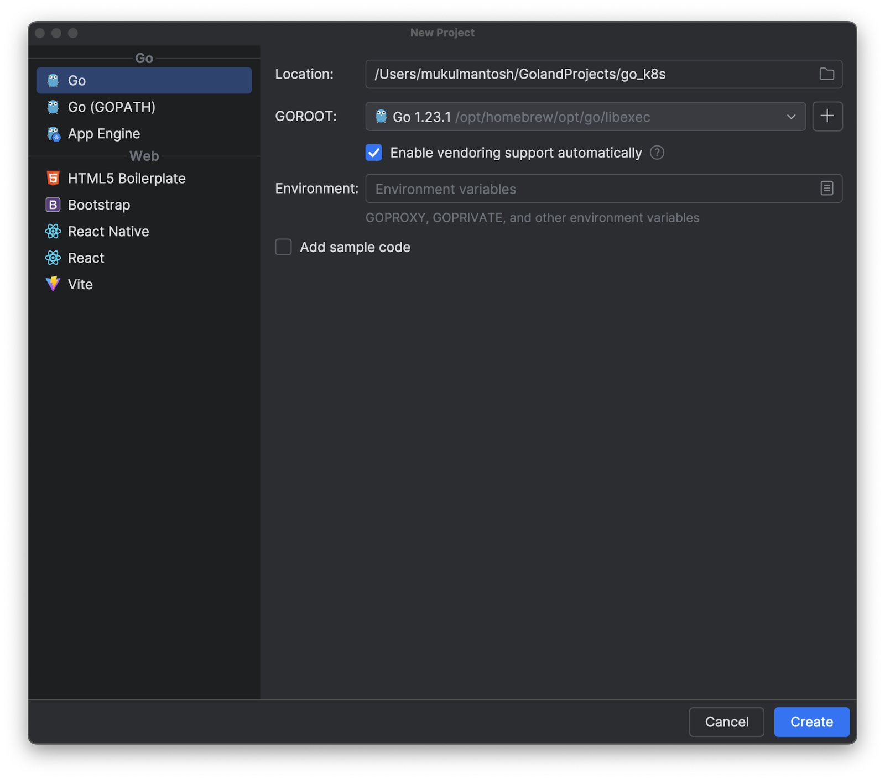Click the React atom icon
The image size is (885, 779).
53,258
